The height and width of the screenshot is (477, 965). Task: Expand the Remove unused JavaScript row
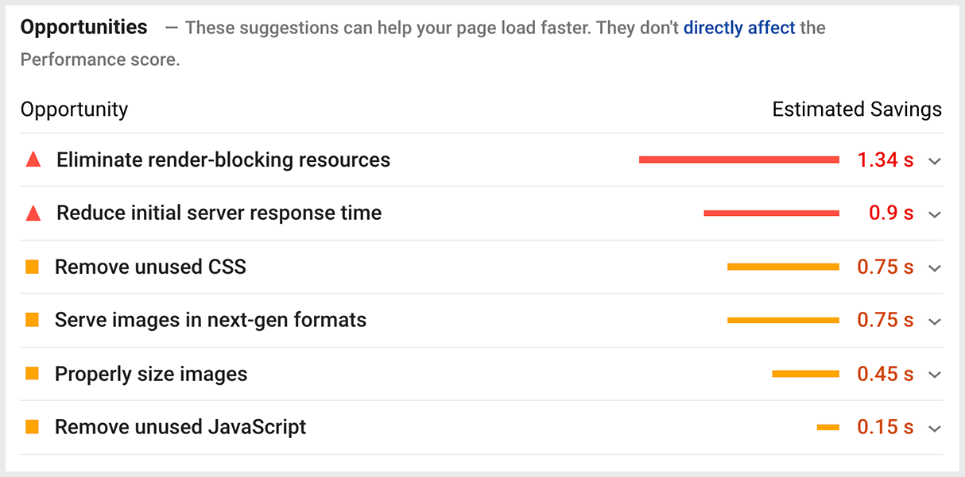(x=935, y=427)
